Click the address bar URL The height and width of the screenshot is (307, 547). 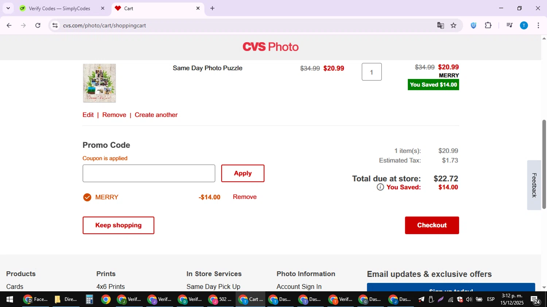[x=104, y=25]
